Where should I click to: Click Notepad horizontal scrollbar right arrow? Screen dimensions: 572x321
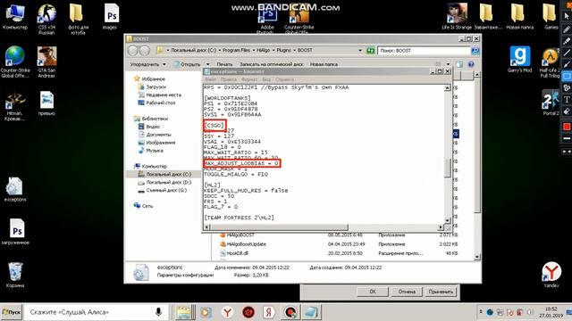click(441, 227)
